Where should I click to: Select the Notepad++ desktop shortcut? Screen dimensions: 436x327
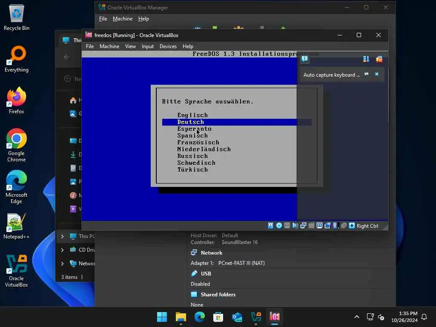tap(17, 226)
